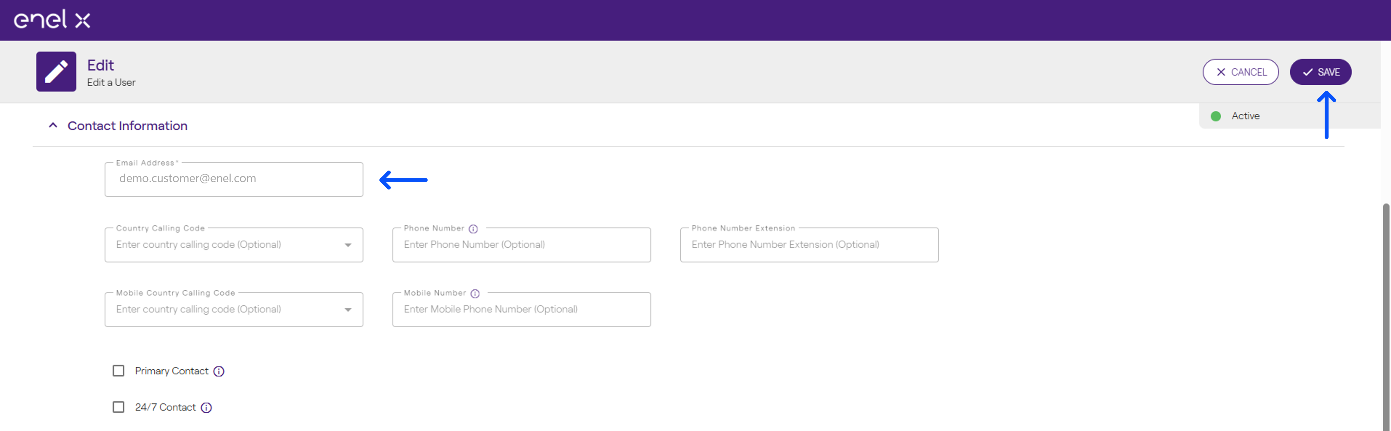Viewport: 1391px width, 431px height.
Task: Click the Phone Number info icon
Action: pyautogui.click(x=473, y=229)
